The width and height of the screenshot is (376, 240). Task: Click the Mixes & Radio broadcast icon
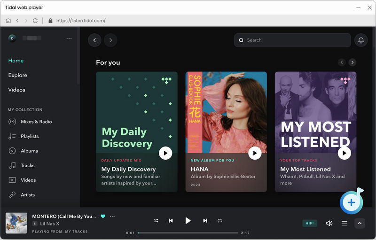tap(12, 122)
